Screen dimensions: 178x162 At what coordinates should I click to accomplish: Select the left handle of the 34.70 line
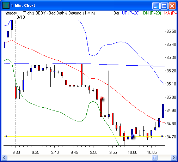[x=6, y=136]
